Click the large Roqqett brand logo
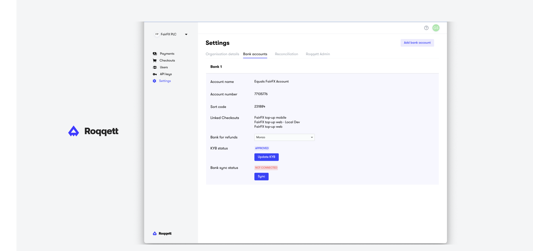This screenshot has height=251, width=533. [93, 131]
